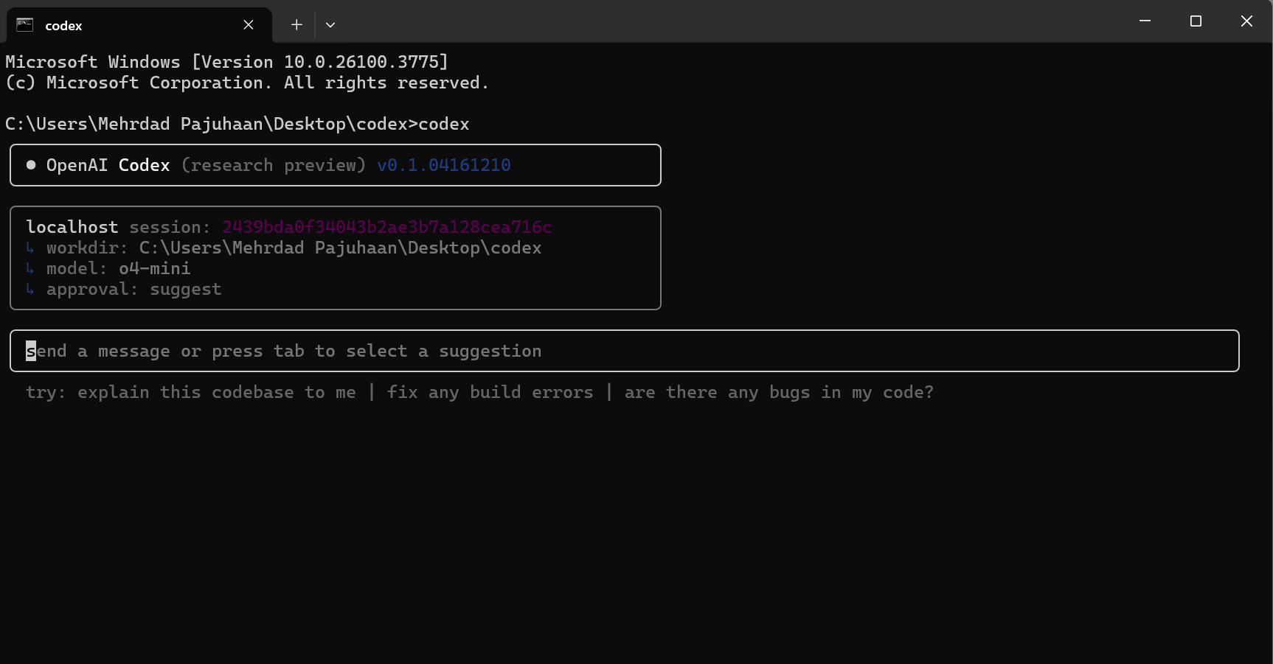Image resolution: width=1273 pixels, height=664 pixels.
Task: Close the terminal window
Action: click(x=1246, y=21)
